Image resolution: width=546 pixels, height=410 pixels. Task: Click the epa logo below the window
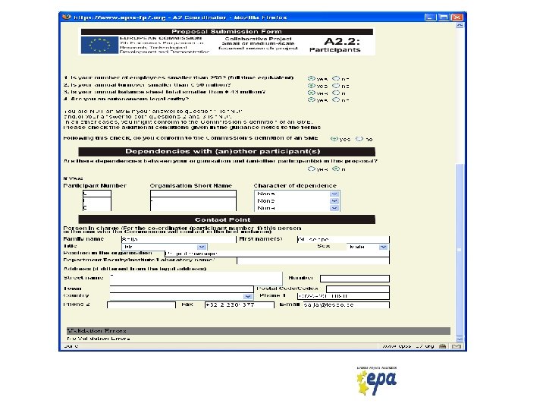coord(377,380)
